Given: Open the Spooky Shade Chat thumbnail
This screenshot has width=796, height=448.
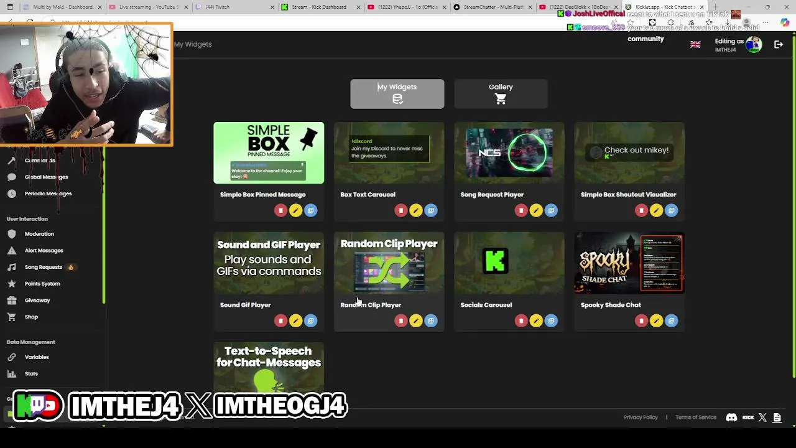Looking at the screenshot, I should 629,263.
